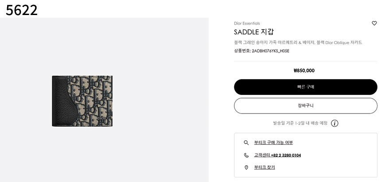Call 고객센터 +82 2 3280 0104 link

click(277, 155)
